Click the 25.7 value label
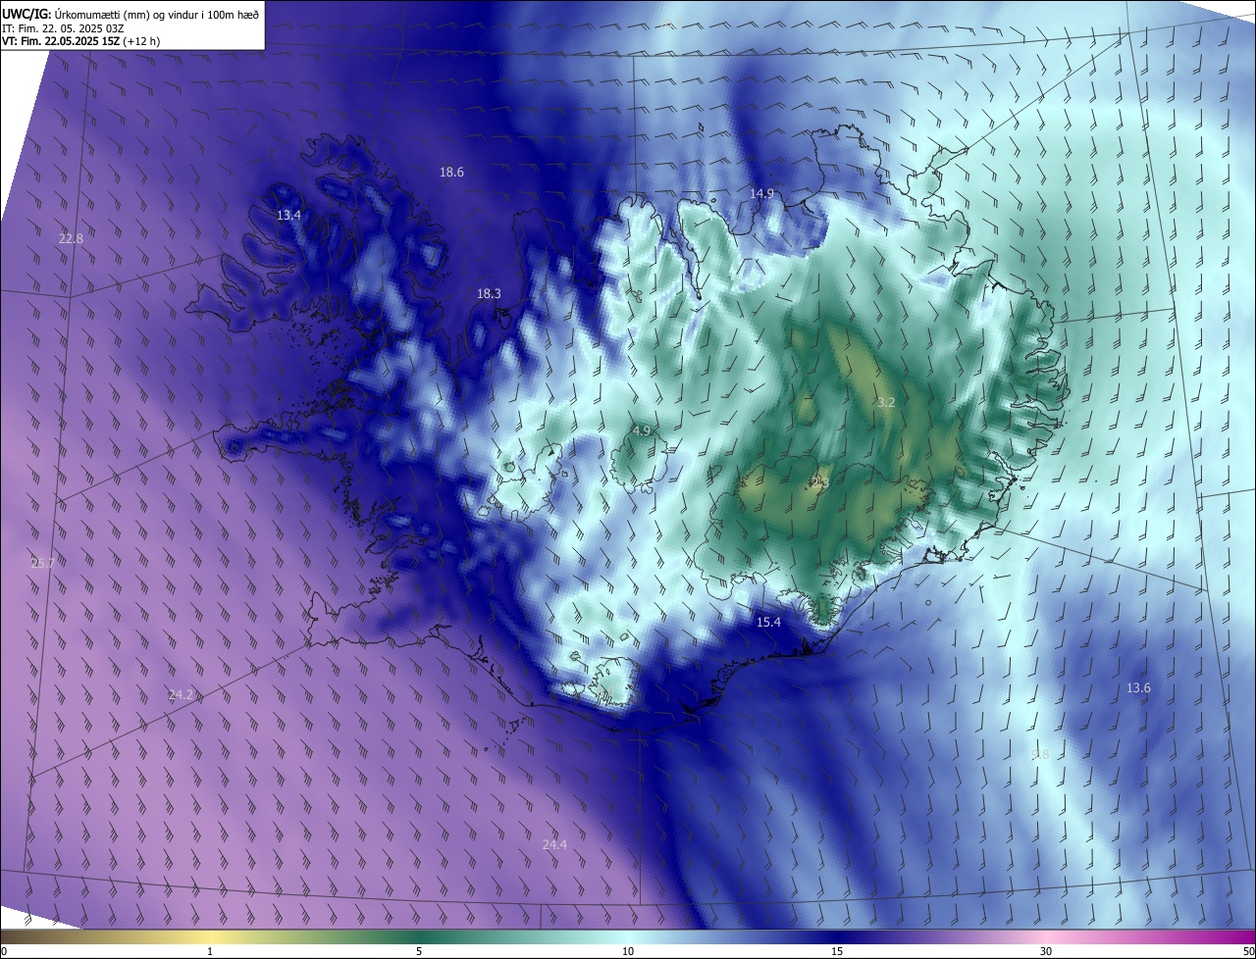The width and height of the screenshot is (1256, 959). 43,563
